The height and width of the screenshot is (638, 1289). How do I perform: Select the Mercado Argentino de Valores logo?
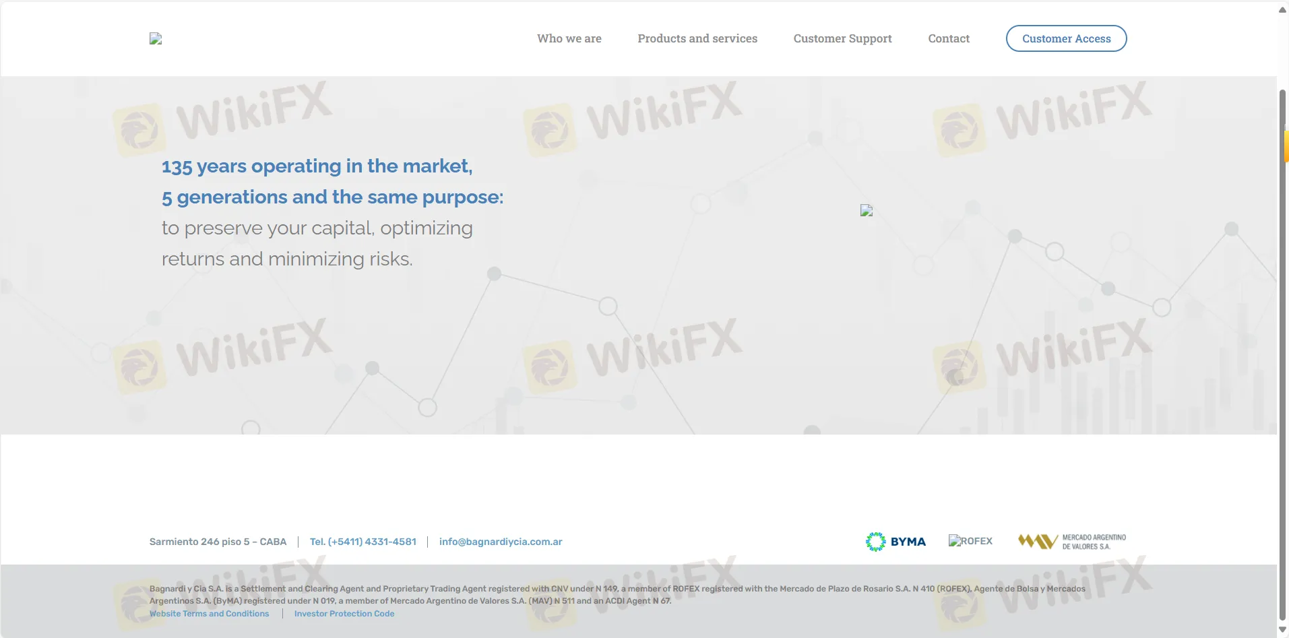tap(1071, 542)
